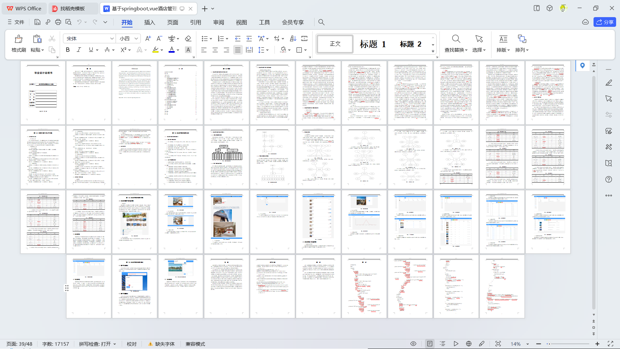Click the bullet list icon

pyautogui.click(x=204, y=38)
